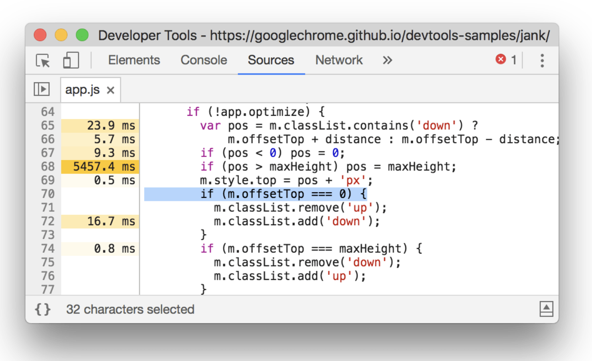
Task: Click line number 64 gutter
Action: [48, 112]
